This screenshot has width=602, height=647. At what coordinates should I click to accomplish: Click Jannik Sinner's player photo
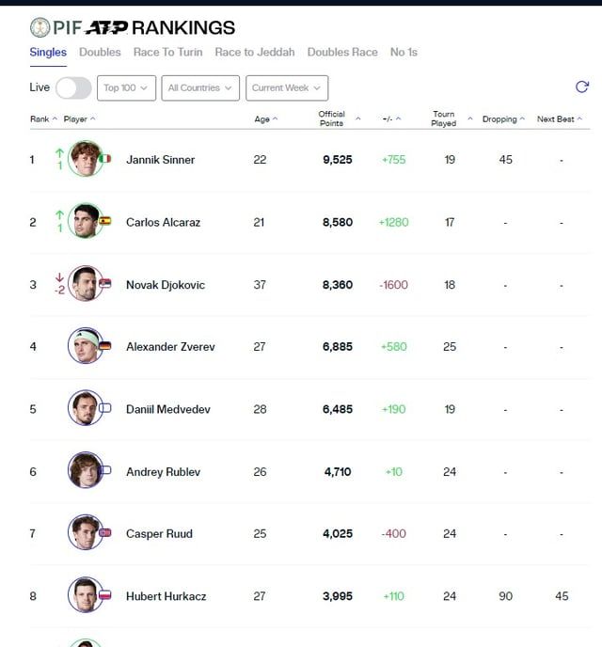pyautogui.click(x=85, y=159)
